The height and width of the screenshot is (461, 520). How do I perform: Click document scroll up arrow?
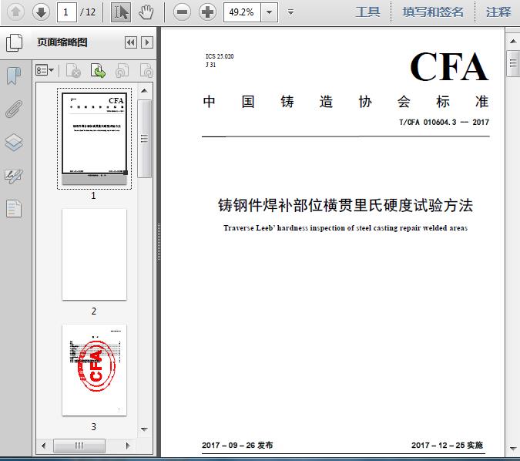[513, 42]
